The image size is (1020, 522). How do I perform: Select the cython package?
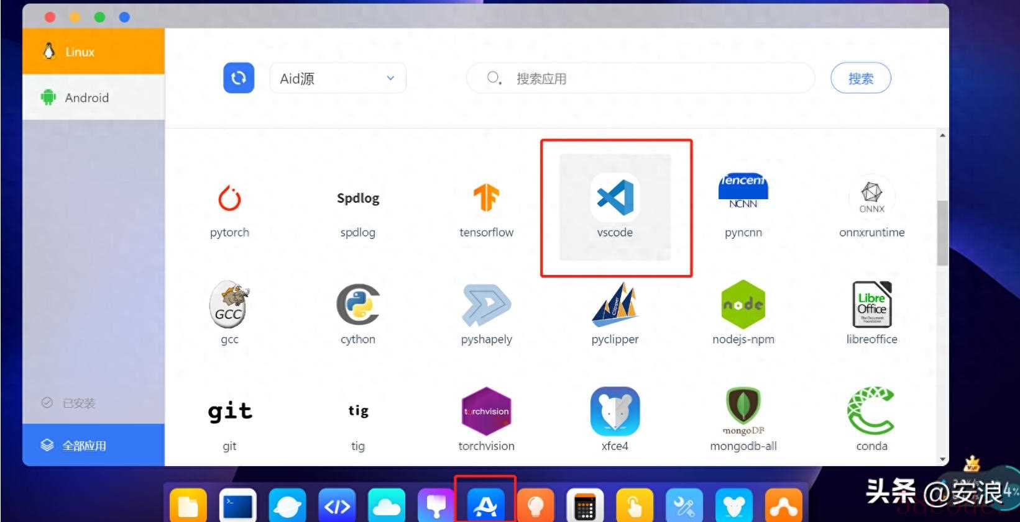[358, 313]
